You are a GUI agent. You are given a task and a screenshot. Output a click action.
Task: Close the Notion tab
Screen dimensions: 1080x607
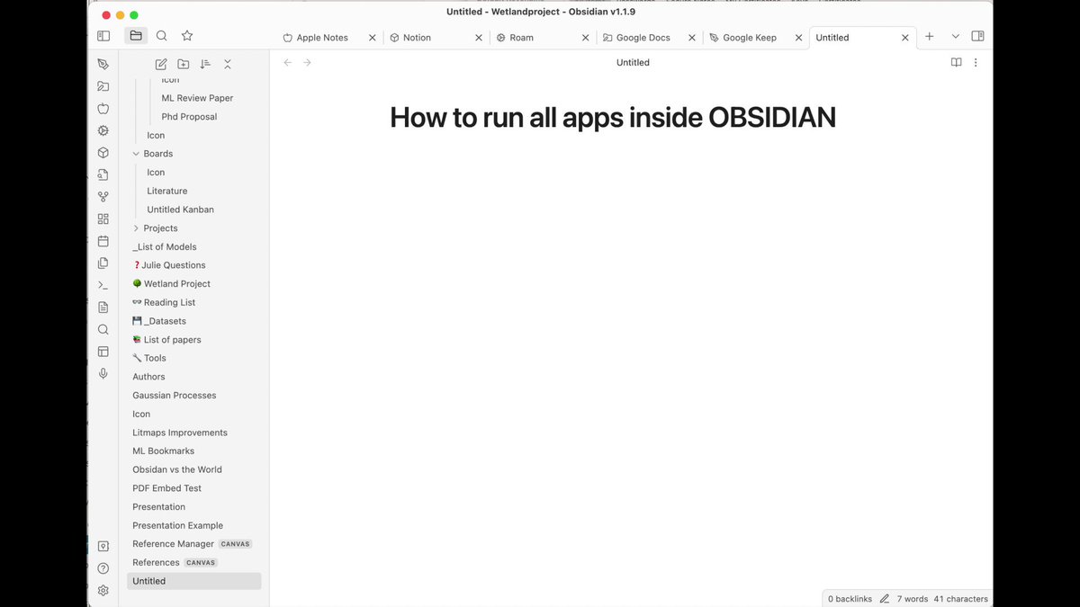tap(480, 38)
